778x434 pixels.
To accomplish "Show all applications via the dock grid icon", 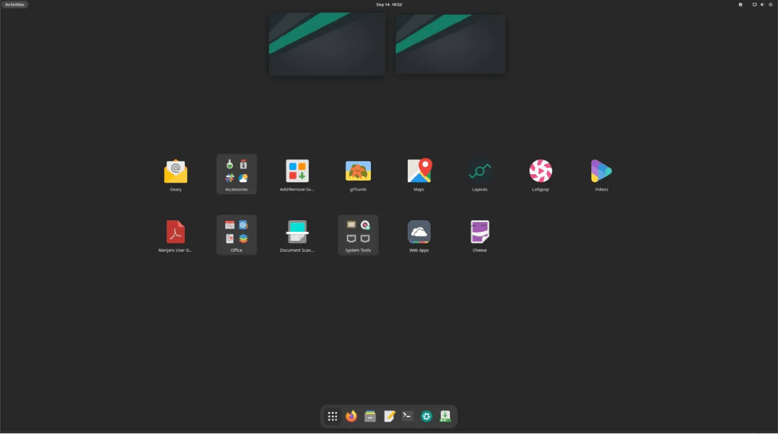I will click(x=333, y=416).
